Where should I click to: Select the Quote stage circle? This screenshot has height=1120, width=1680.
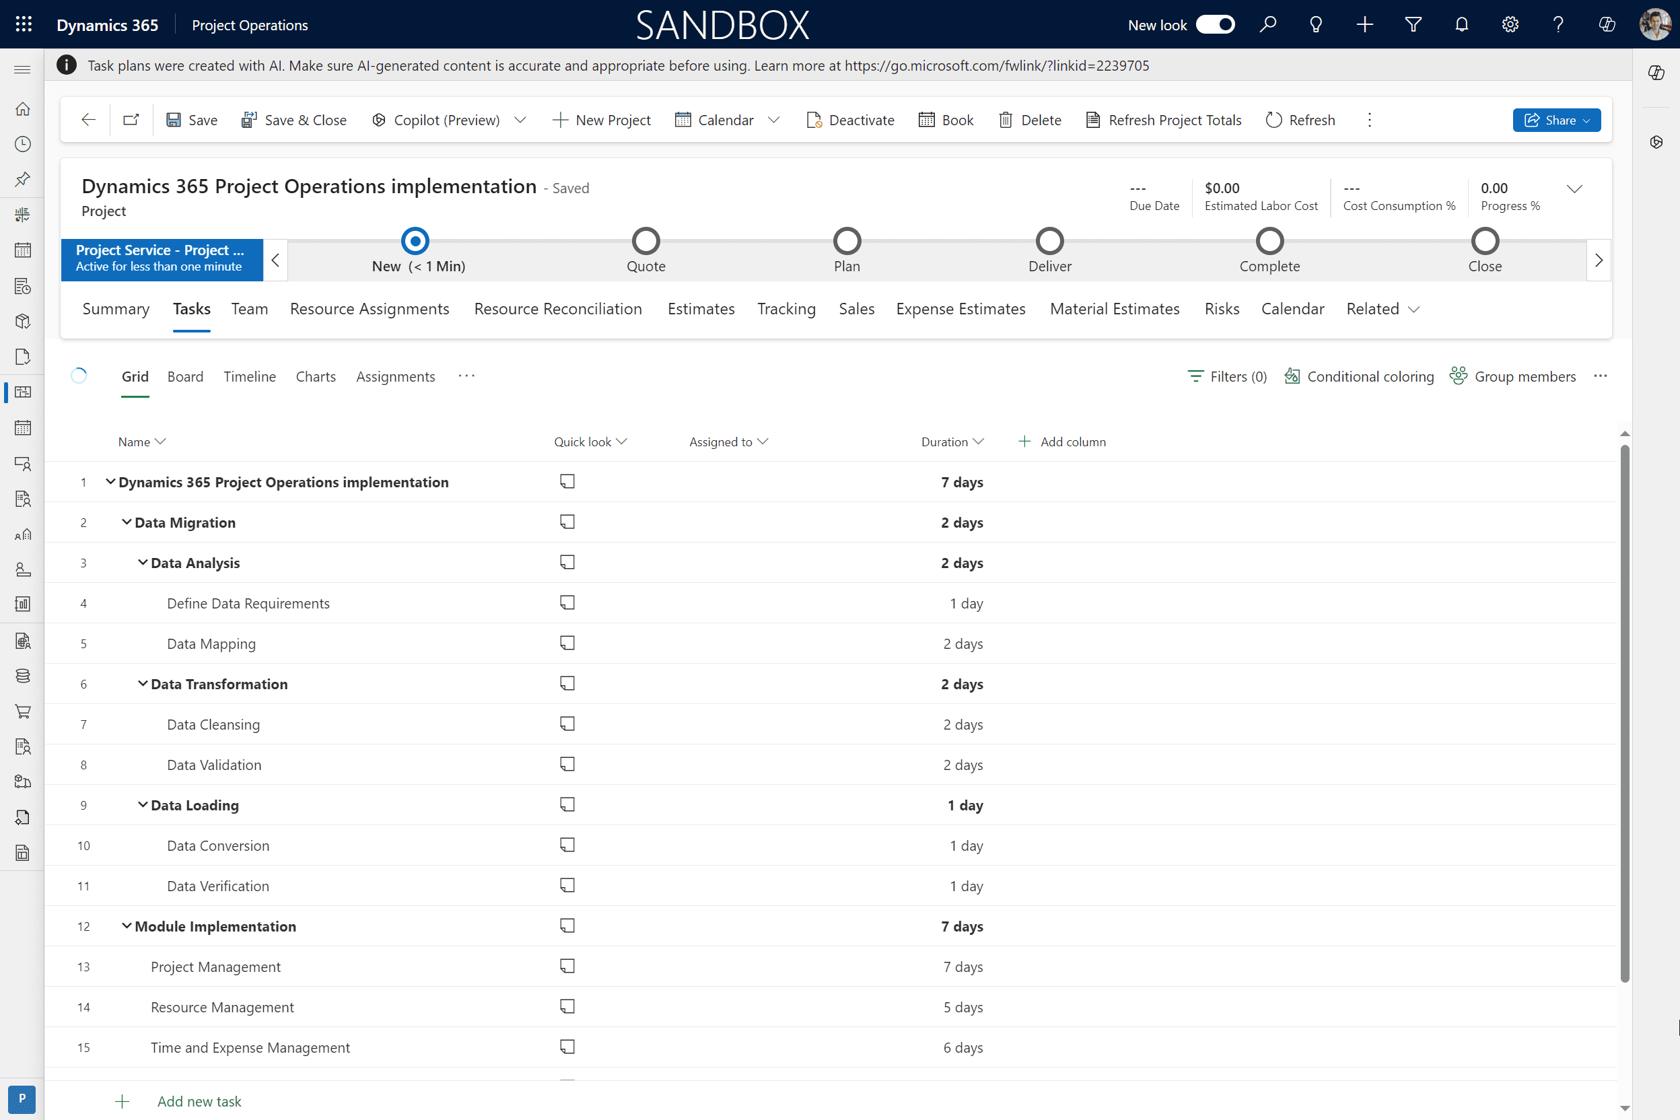click(x=645, y=242)
